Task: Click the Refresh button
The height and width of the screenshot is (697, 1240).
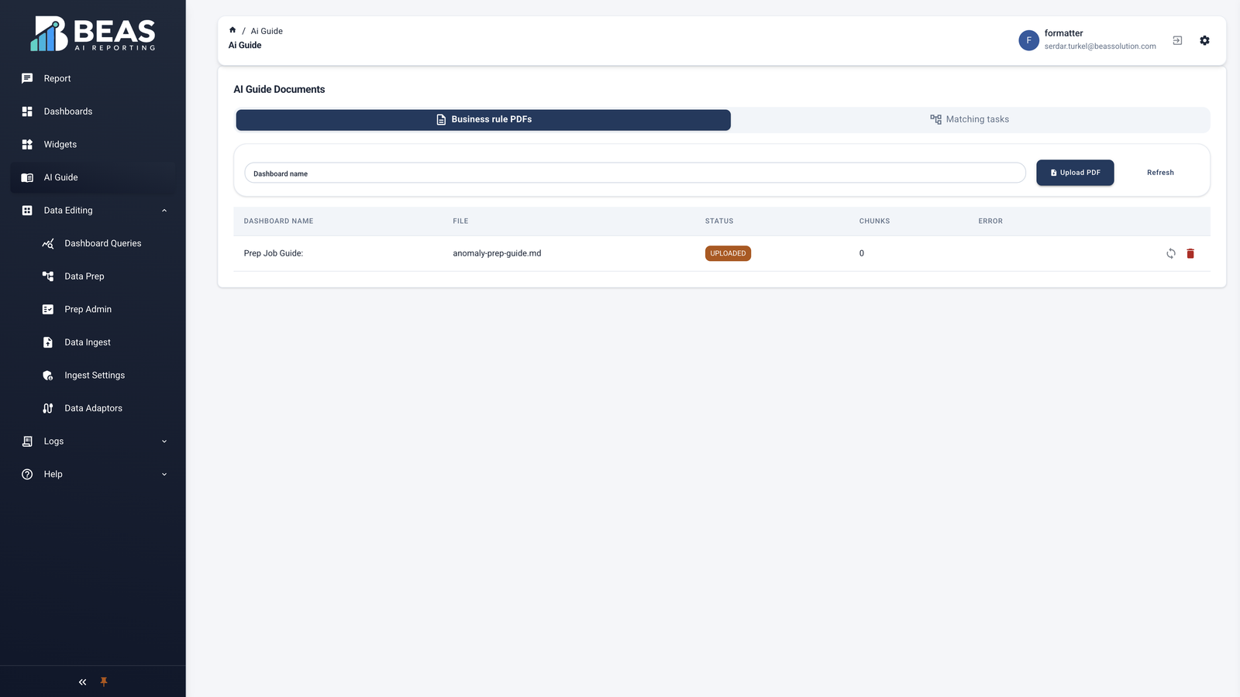Action: click(1160, 173)
